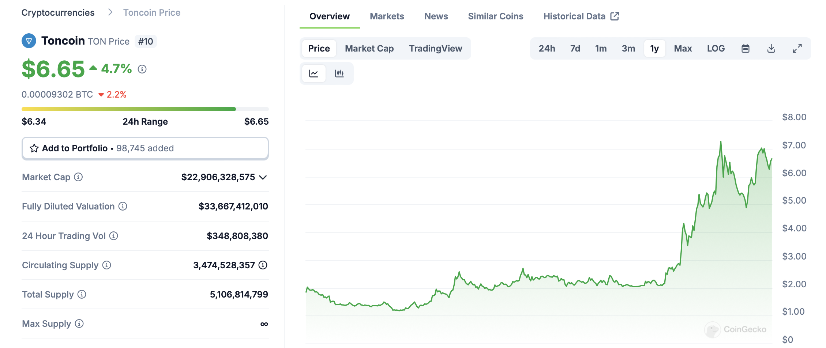This screenshot has width=826, height=348.
Task: Expand the Market Cap dropdown chevron
Action: (x=263, y=177)
